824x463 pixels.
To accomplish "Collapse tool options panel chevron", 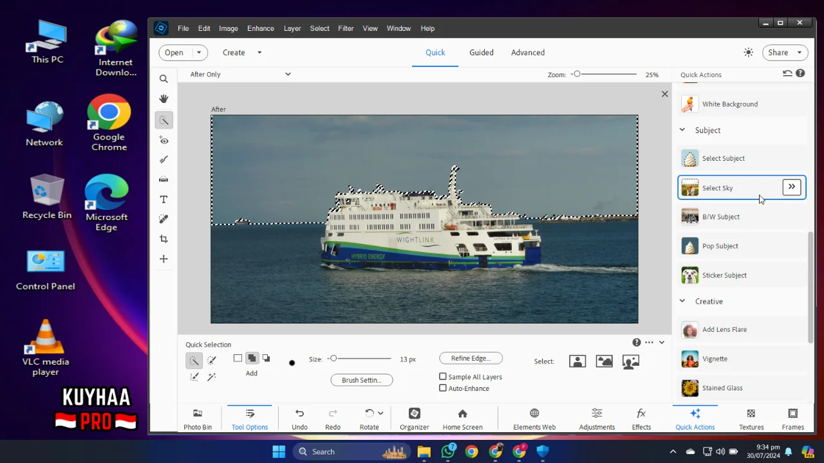I will click(x=661, y=343).
